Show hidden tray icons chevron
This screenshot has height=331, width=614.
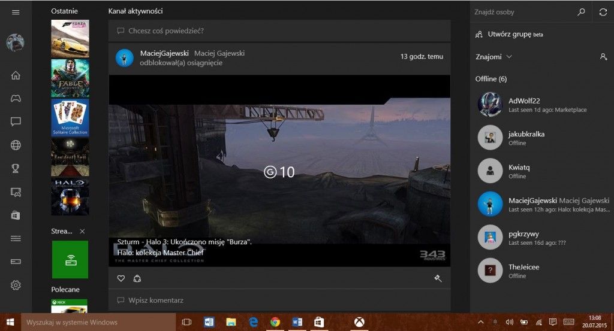[481, 322]
